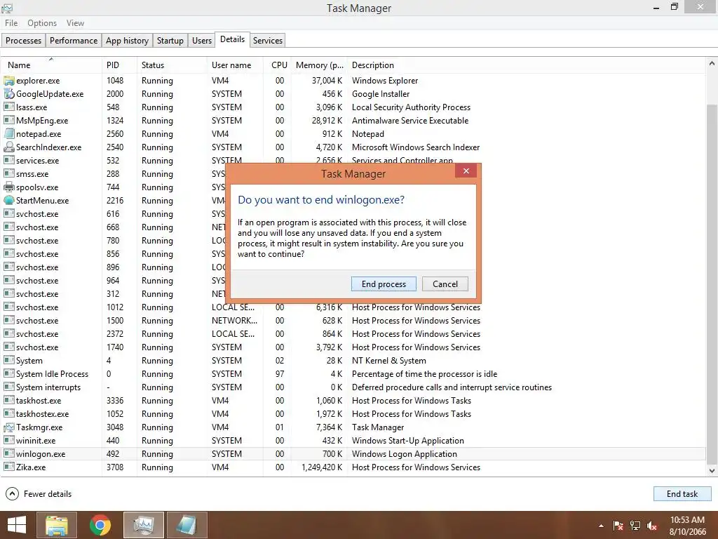718x539 pixels.
Task: Click the Zika.exe process icon
Action: coord(8,467)
